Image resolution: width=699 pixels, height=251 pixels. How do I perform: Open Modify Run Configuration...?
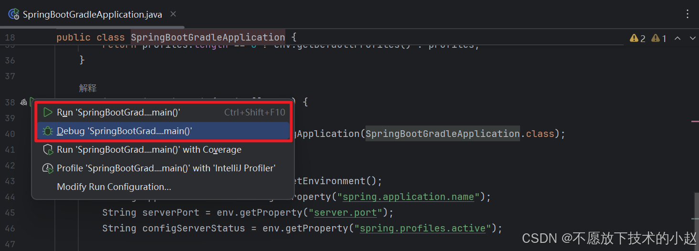click(163, 187)
